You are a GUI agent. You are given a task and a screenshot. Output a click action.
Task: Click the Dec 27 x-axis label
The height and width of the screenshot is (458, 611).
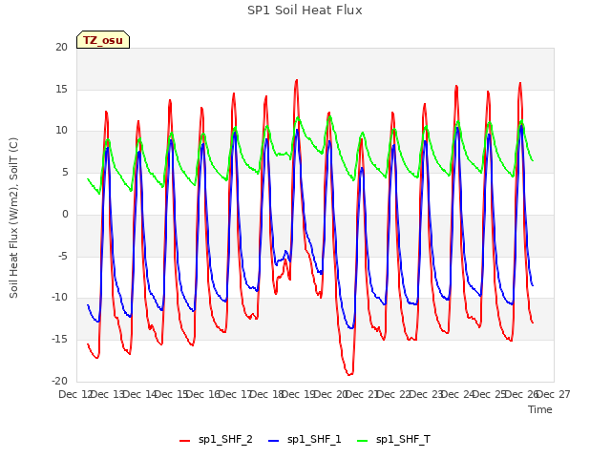(x=554, y=394)
